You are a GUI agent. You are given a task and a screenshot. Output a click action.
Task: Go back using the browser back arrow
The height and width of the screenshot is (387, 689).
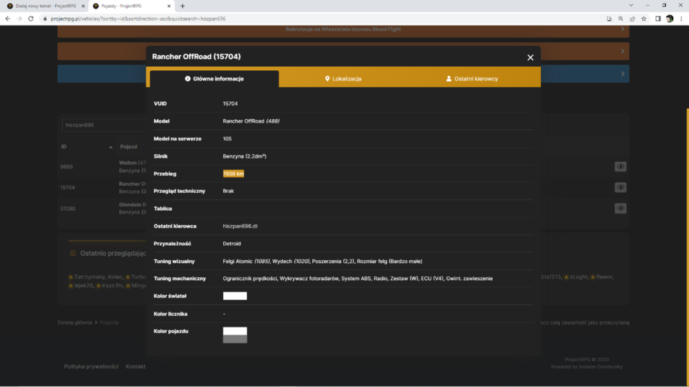point(8,19)
